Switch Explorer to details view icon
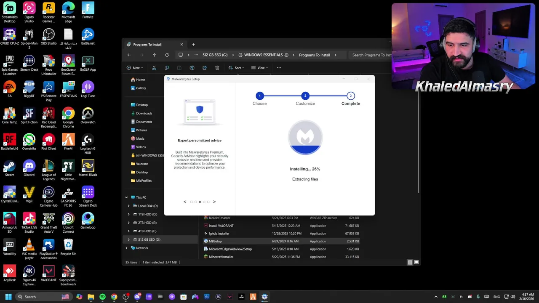This screenshot has width=539, height=303. 410,262
